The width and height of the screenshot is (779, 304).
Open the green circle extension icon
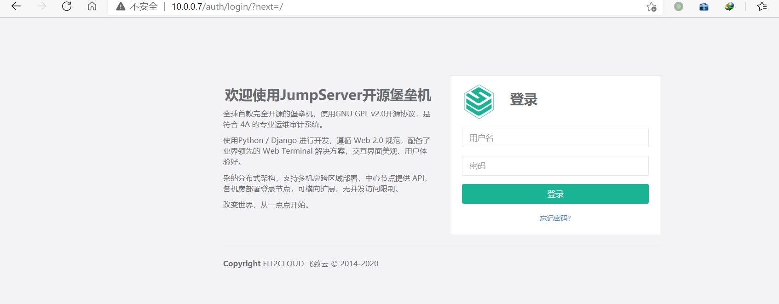(679, 6)
